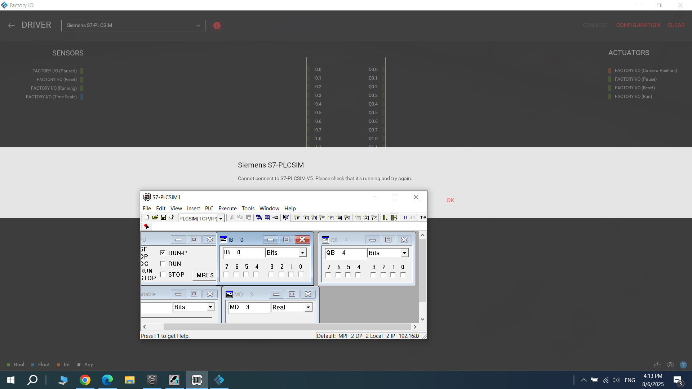Open the View menu in S7-PLCSIM
The image size is (692, 389).
(176, 209)
